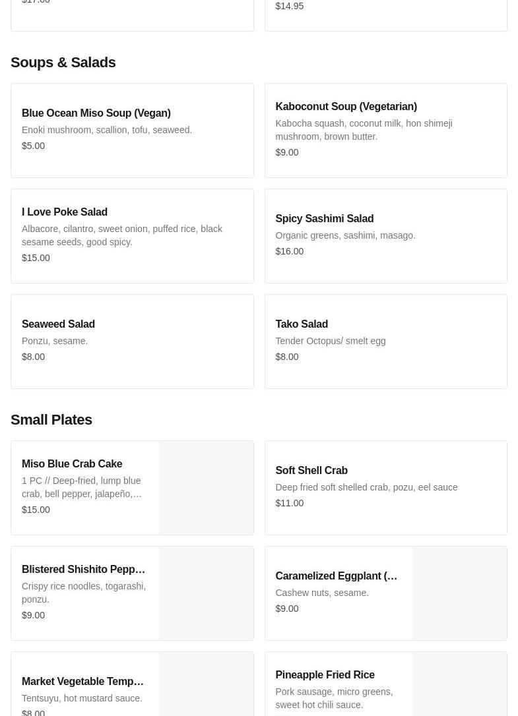Open the Blue Ocean Miso Soup item
518x716 pixels.
click(x=96, y=113)
